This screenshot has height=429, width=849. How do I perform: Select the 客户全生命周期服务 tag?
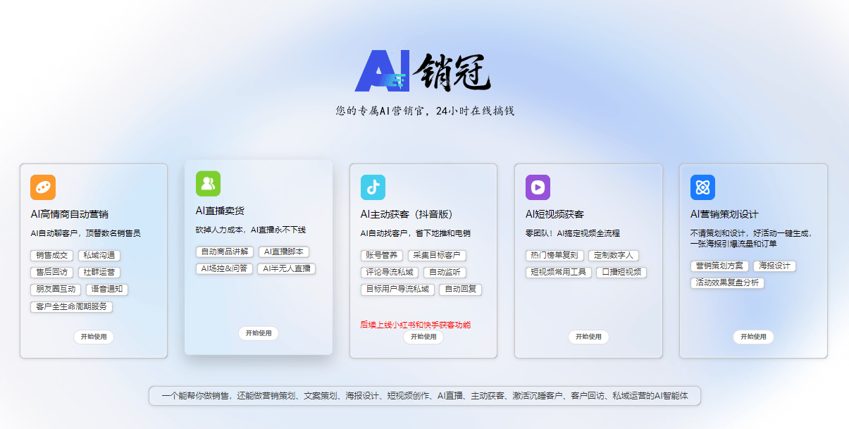pos(71,307)
